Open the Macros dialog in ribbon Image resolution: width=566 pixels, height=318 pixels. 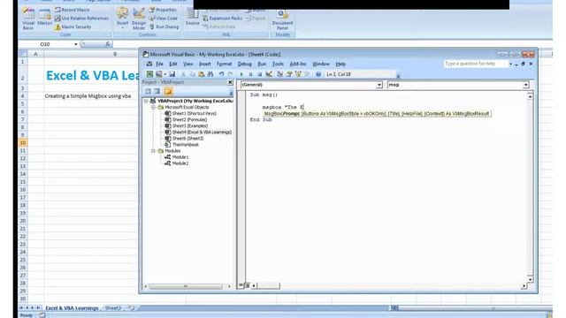point(45,18)
